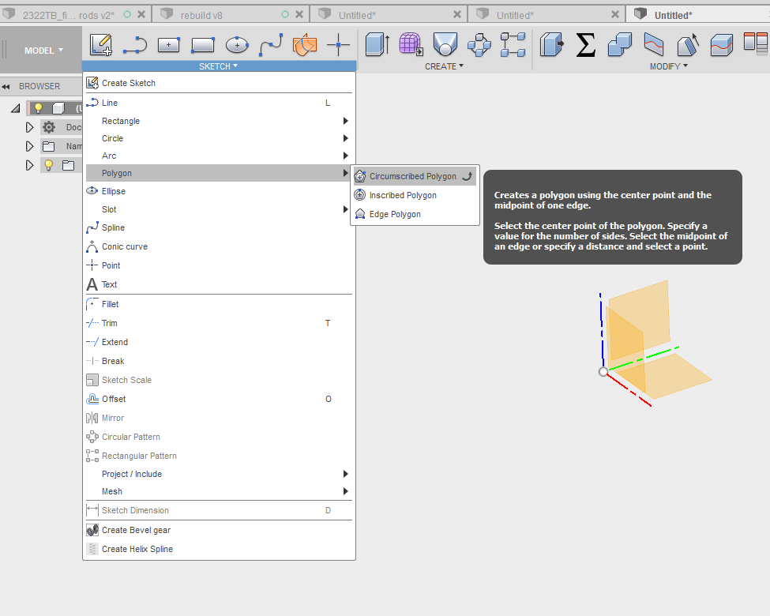This screenshot has height=616, width=770.
Task: Toggle lightbulb on the bottom browser folder
Action: tap(48, 165)
